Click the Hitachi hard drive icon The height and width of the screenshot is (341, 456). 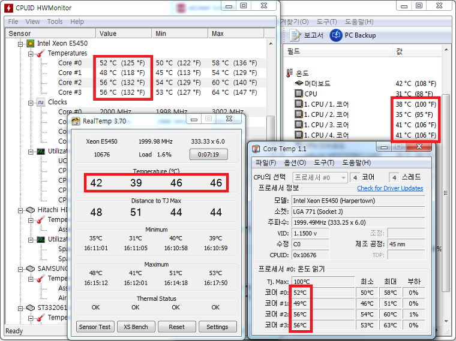click(x=31, y=210)
